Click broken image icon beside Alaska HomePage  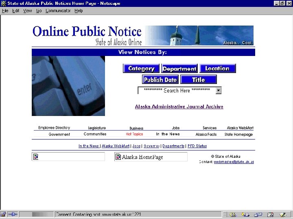click(118, 157)
